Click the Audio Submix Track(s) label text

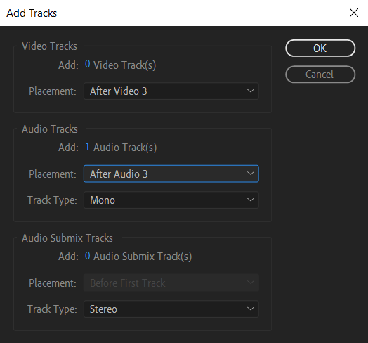click(x=143, y=257)
